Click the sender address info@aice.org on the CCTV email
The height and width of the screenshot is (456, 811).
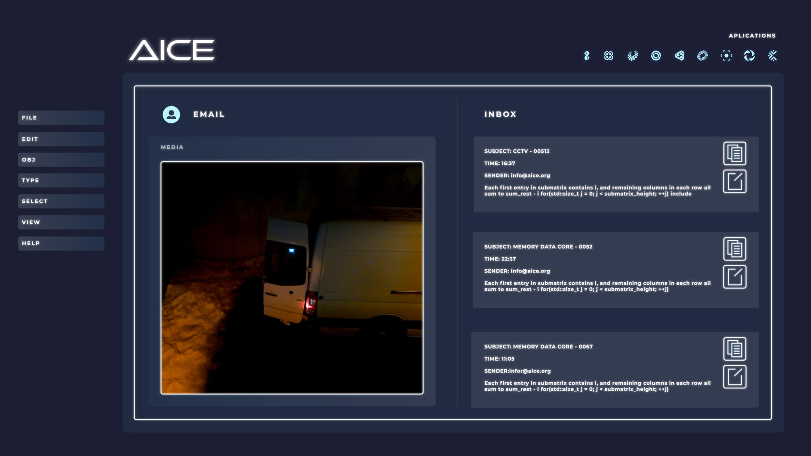(x=529, y=175)
